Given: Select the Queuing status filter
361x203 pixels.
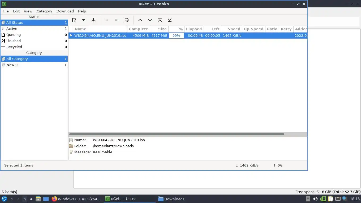Looking at the screenshot, I should click(34, 35).
